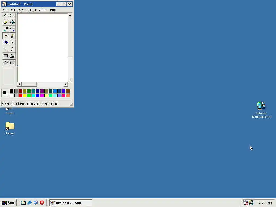Click the Paint window resize grip
The height and width of the screenshot is (207, 276).
pos(71,105)
